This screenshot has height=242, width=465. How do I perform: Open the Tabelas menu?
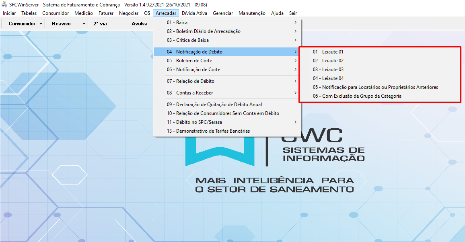(x=29, y=13)
